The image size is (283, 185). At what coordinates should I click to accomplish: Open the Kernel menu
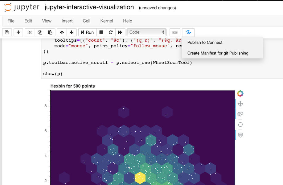tap(106, 21)
